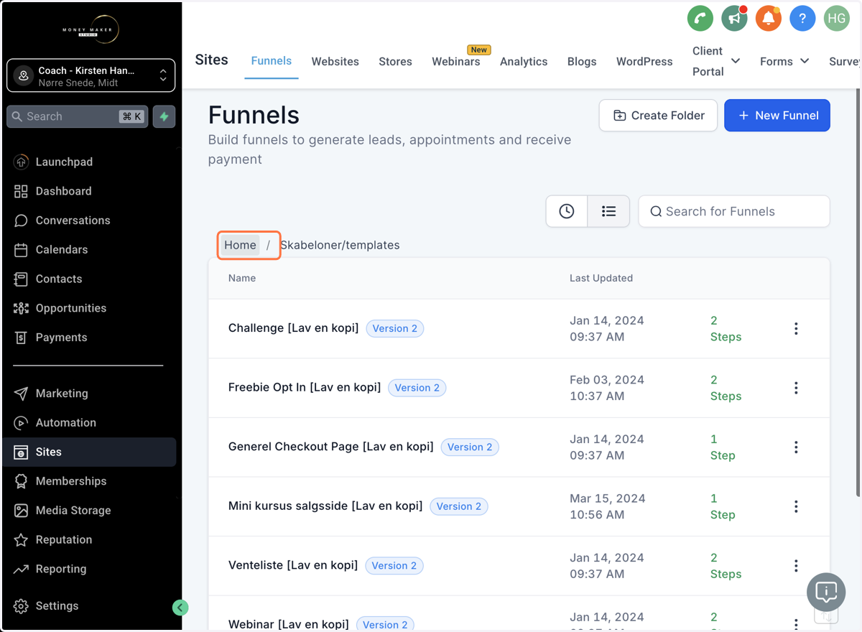Expand the Coach - Kirsten account switcher

coord(91,75)
